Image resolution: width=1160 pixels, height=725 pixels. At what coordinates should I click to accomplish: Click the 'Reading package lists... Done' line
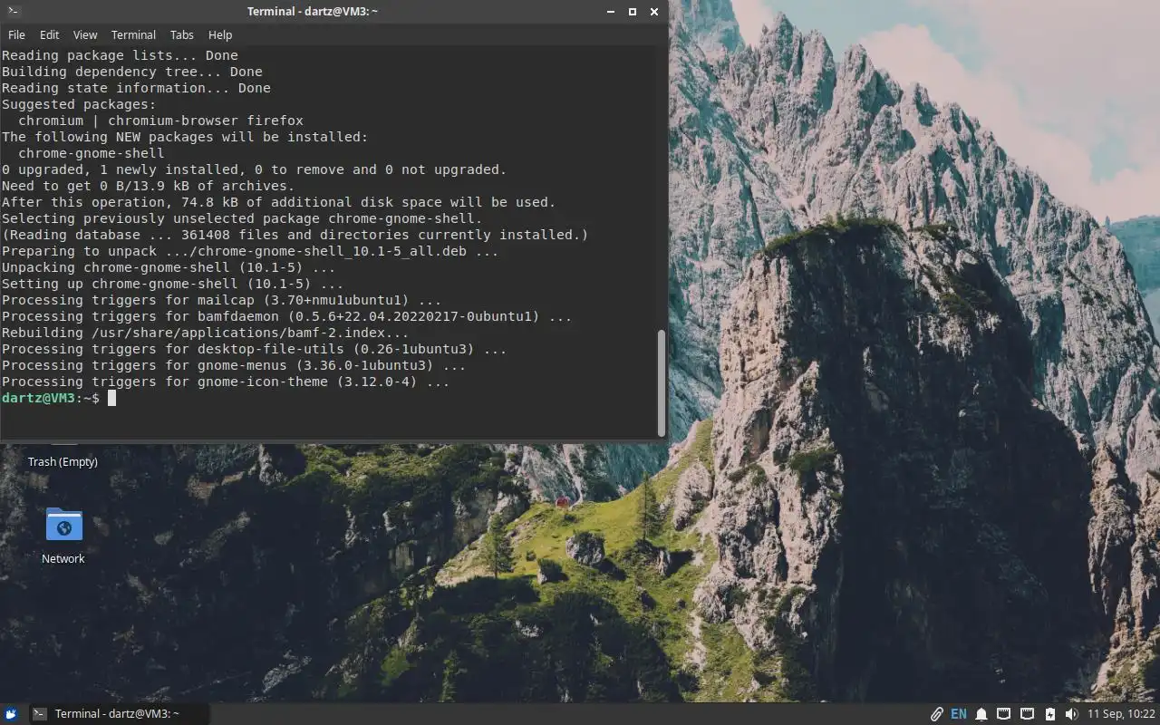point(120,55)
